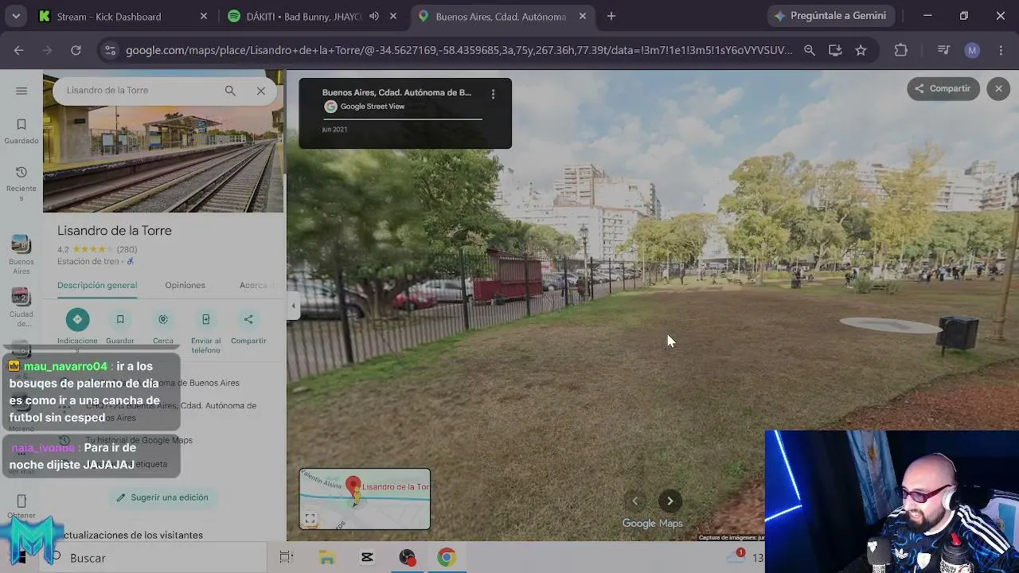Open the Recientes history panel
The height and width of the screenshot is (573, 1019).
click(x=21, y=182)
